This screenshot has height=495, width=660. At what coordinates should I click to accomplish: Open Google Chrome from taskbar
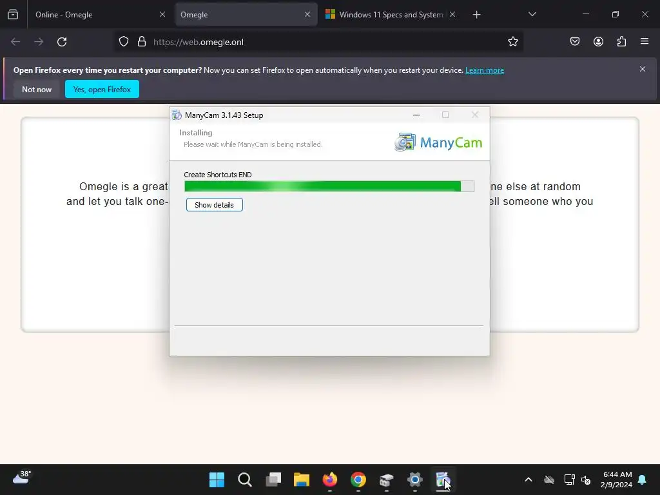(x=358, y=480)
